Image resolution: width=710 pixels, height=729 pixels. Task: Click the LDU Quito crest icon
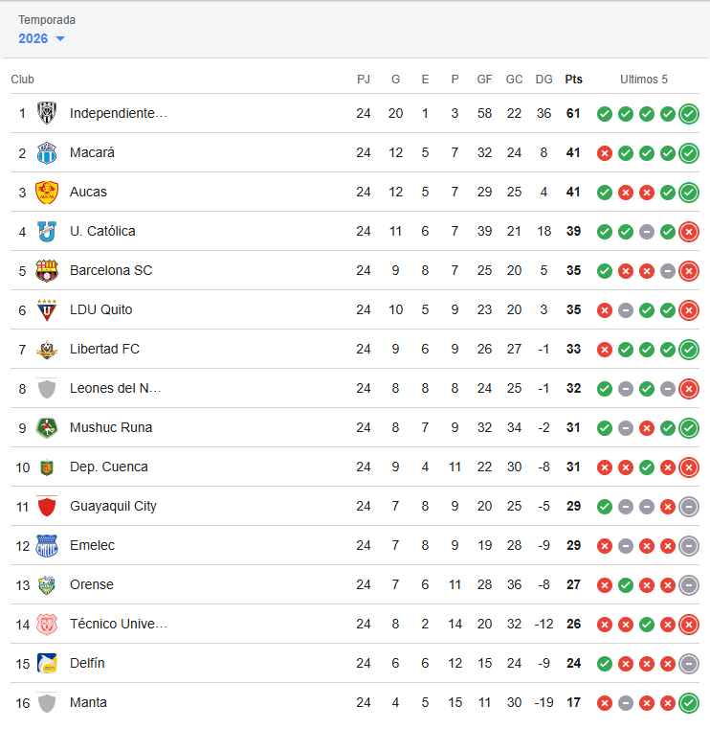coord(47,309)
